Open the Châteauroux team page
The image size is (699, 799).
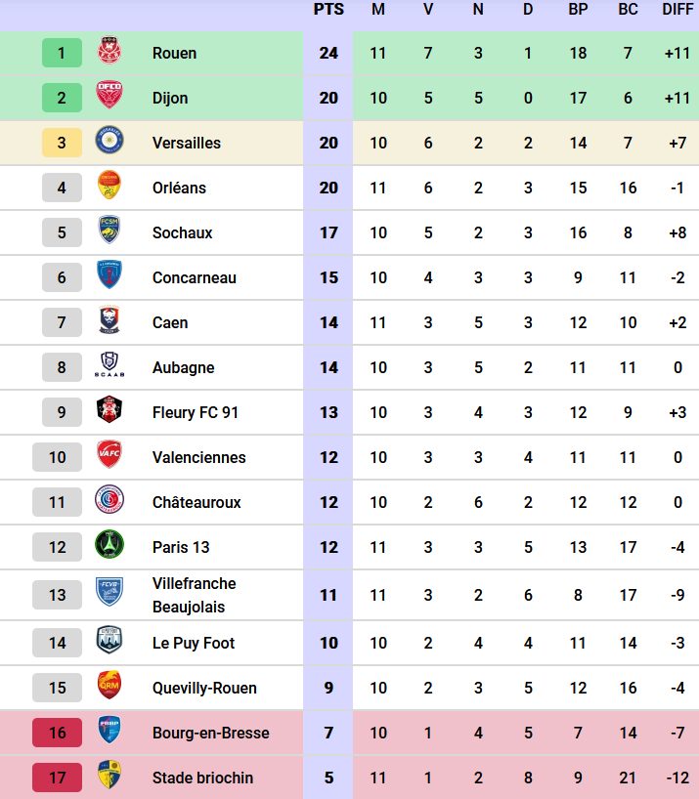[197, 502]
